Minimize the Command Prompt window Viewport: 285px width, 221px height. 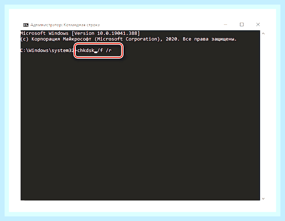[225, 24]
